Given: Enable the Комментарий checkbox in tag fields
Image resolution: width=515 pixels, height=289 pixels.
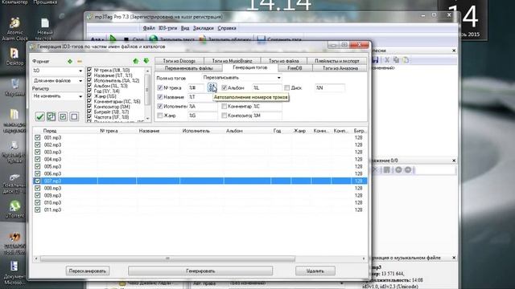Looking at the screenshot, I should pos(225,106).
